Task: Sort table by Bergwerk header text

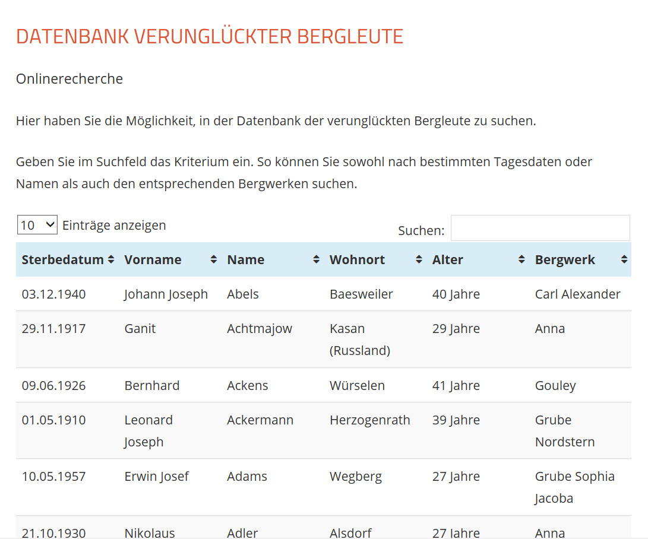Action: (x=565, y=259)
